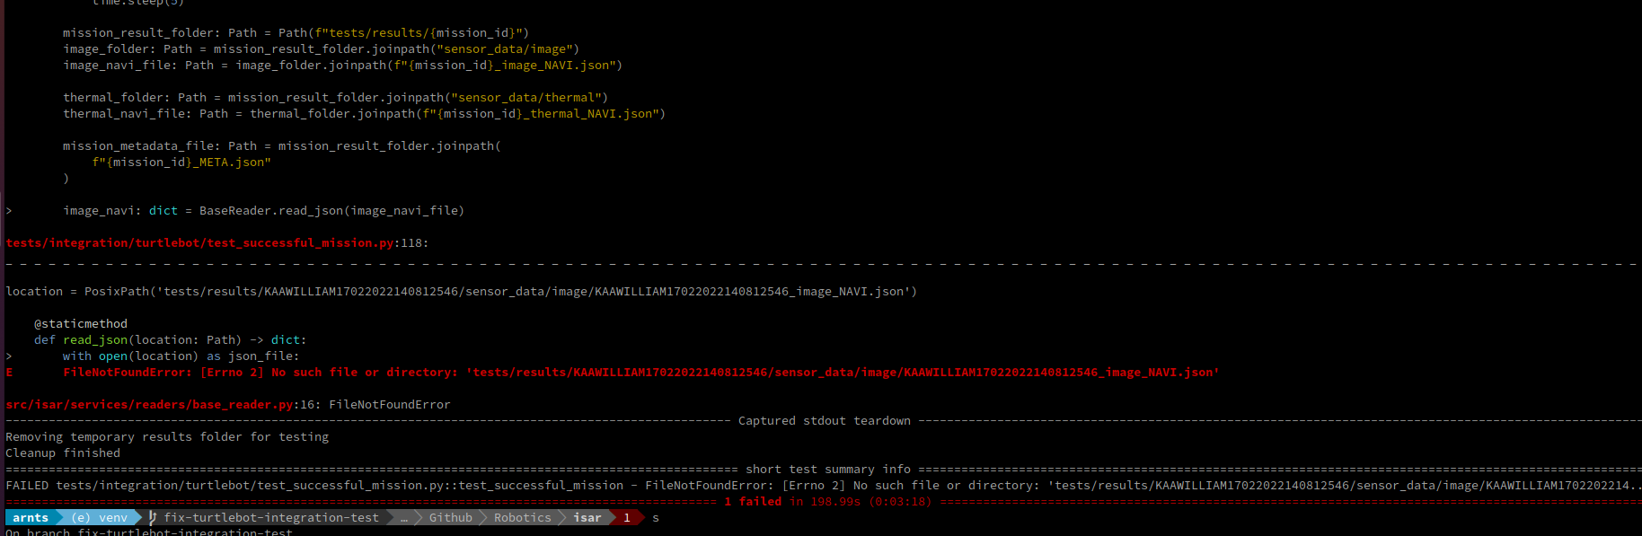Click the red 'test_successful_mission.py' file path at line 118
The height and width of the screenshot is (536, 1642).
click(199, 243)
